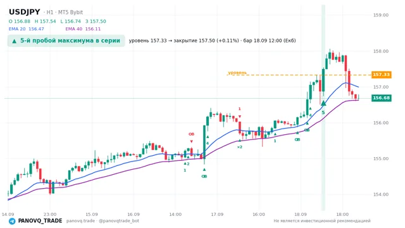Click the green triangle icon in the breakout badge
The height and width of the screenshot is (228, 405).
[x=15, y=41]
